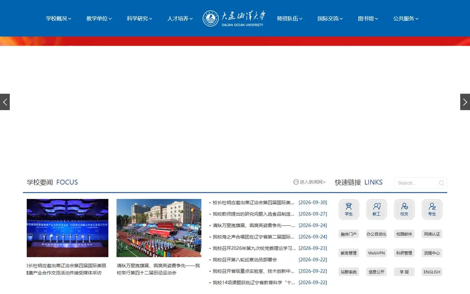Open the 信息公开 quick link

coord(376,272)
